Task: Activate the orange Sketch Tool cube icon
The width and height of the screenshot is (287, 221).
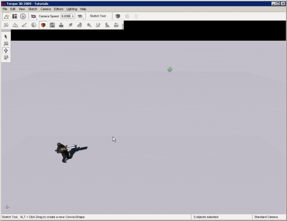Action: coord(43,25)
